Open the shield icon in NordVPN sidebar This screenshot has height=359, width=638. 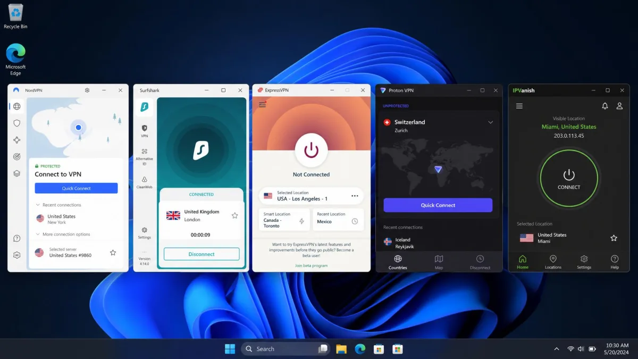click(x=17, y=123)
